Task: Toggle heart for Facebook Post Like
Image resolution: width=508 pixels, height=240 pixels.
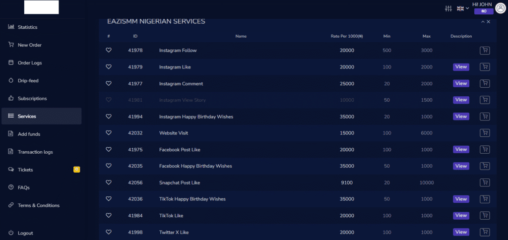Action: pyautogui.click(x=109, y=149)
